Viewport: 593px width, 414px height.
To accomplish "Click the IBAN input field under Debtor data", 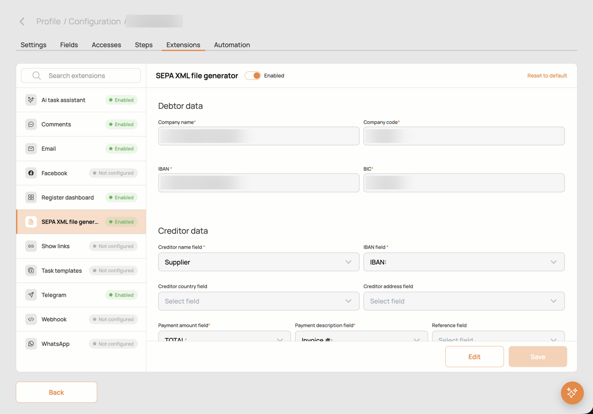I will coord(258,183).
